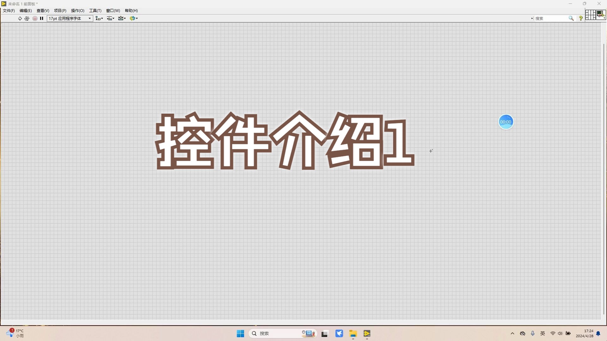Open the Reorder objects dropdown
Screen dimensions: 607x341
pyautogui.click(x=133, y=18)
